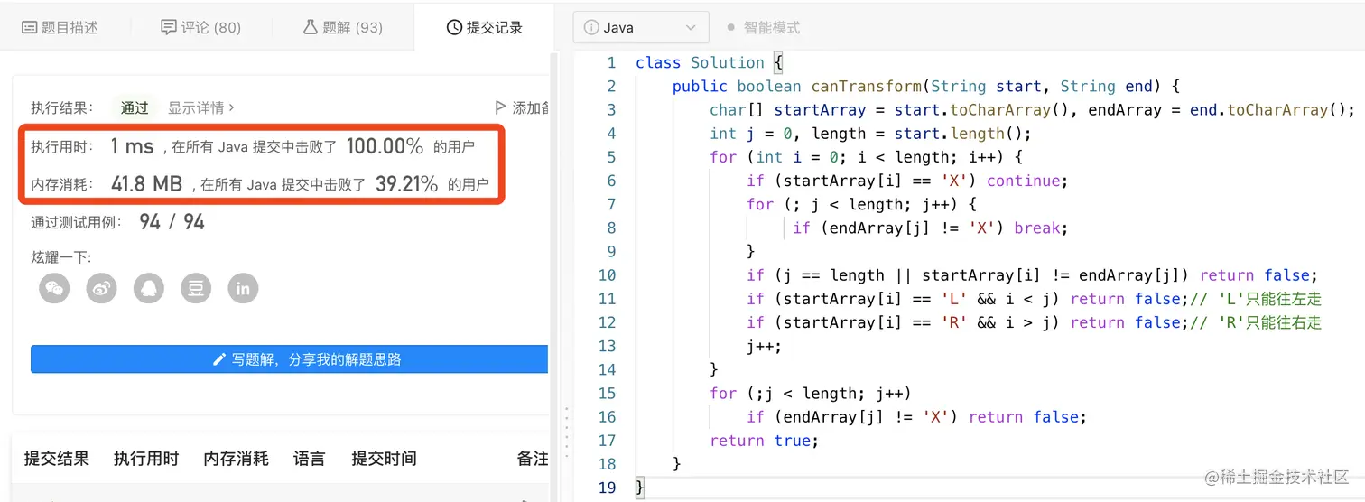Open the Java language dropdown
Viewport: 1365px width, 502px height.
[641, 27]
